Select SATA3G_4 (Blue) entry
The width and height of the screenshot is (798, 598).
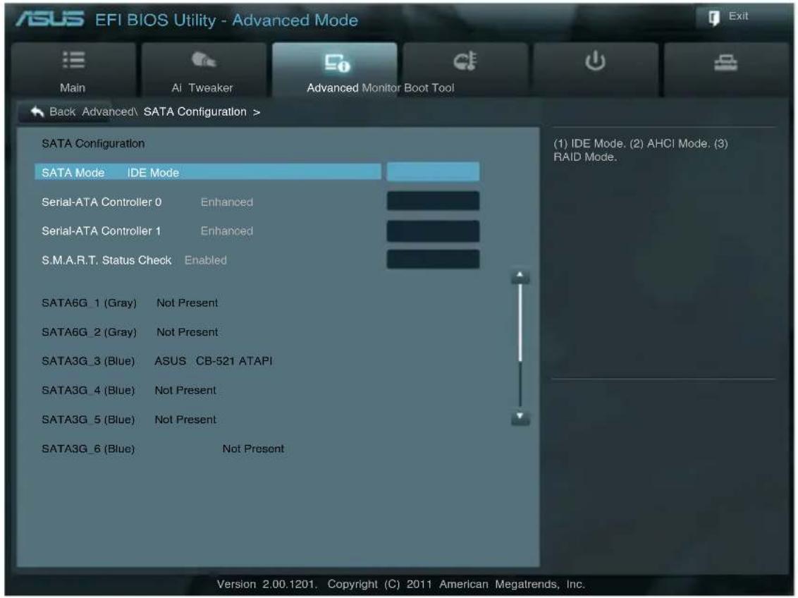point(88,391)
